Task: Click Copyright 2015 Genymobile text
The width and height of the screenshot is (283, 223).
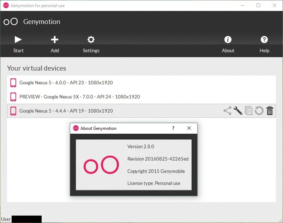Action: pos(156,171)
